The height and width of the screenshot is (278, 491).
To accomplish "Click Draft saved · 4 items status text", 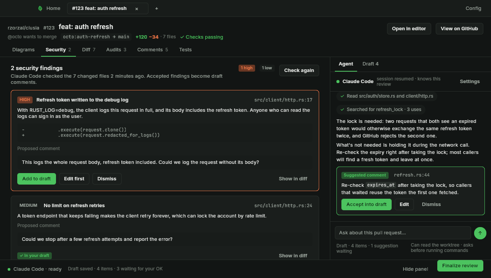I will point(115,269).
